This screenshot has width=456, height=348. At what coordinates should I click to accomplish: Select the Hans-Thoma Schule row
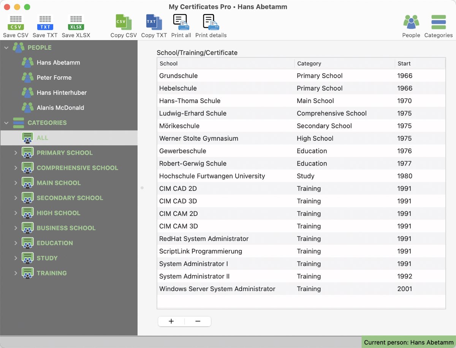coord(301,101)
